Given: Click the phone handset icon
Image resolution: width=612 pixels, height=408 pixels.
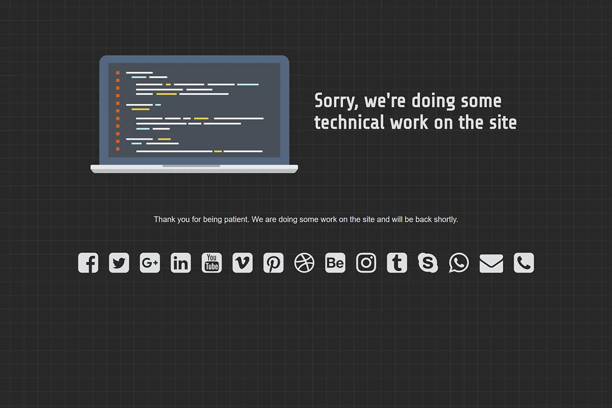Looking at the screenshot, I should (523, 263).
